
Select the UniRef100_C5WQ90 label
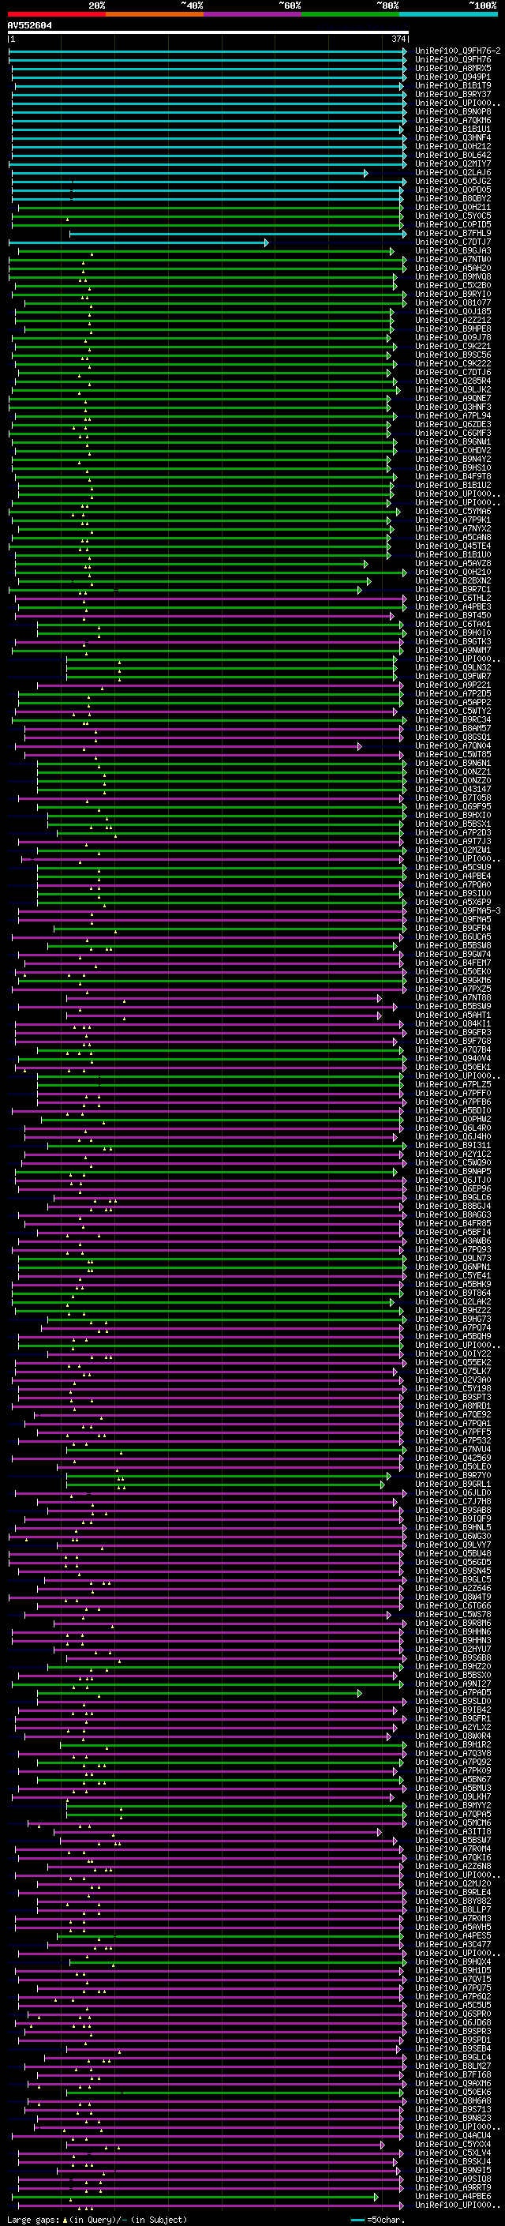point(453,1162)
